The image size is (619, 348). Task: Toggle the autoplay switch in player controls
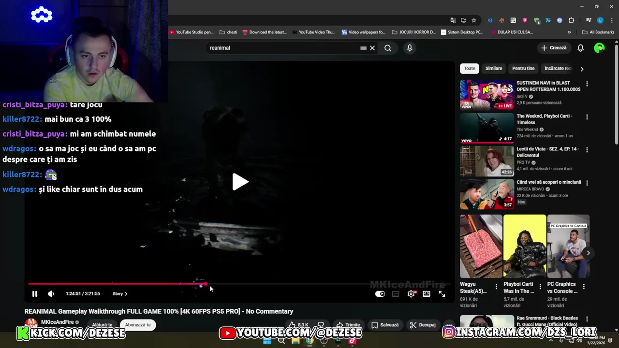380,294
